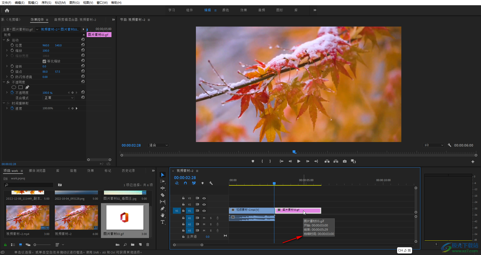Click the Extract button

pos(336,161)
